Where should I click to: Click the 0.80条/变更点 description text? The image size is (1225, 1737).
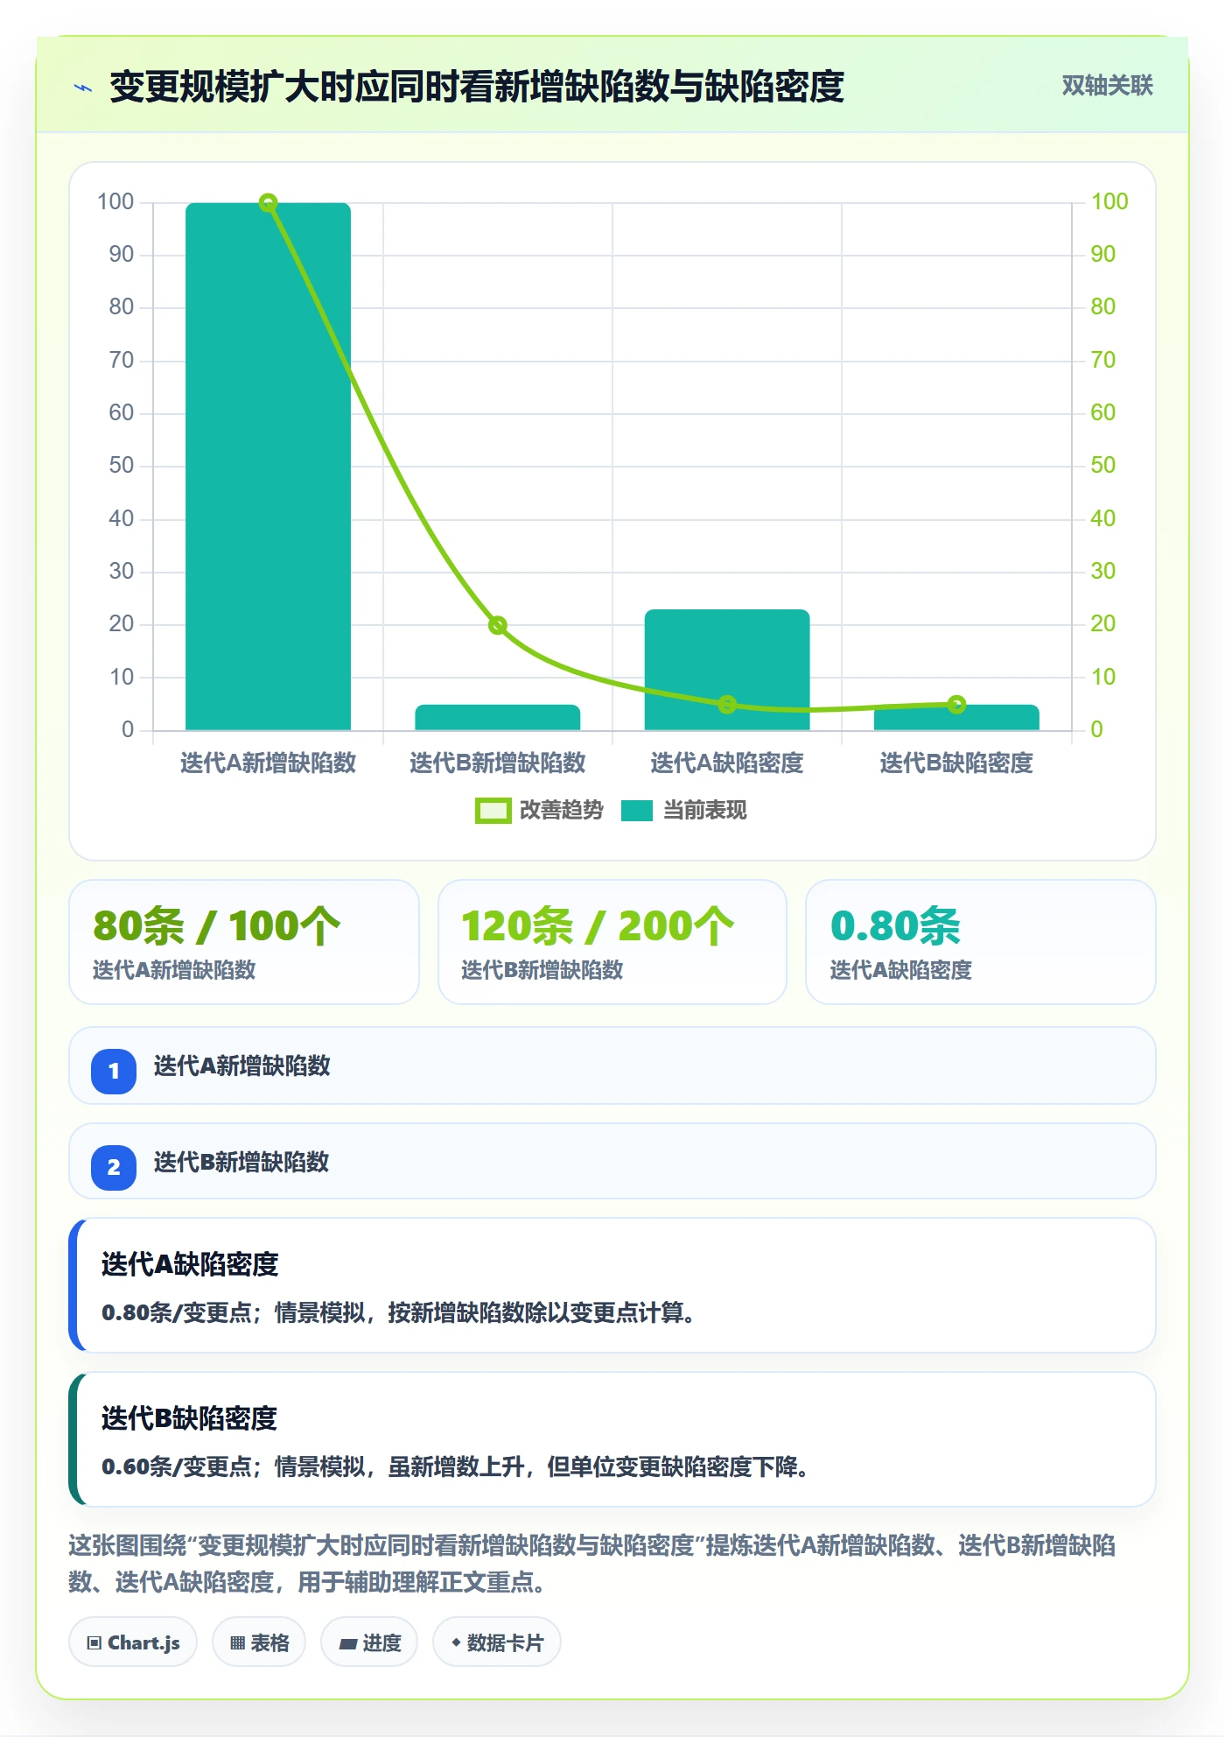[399, 1313]
